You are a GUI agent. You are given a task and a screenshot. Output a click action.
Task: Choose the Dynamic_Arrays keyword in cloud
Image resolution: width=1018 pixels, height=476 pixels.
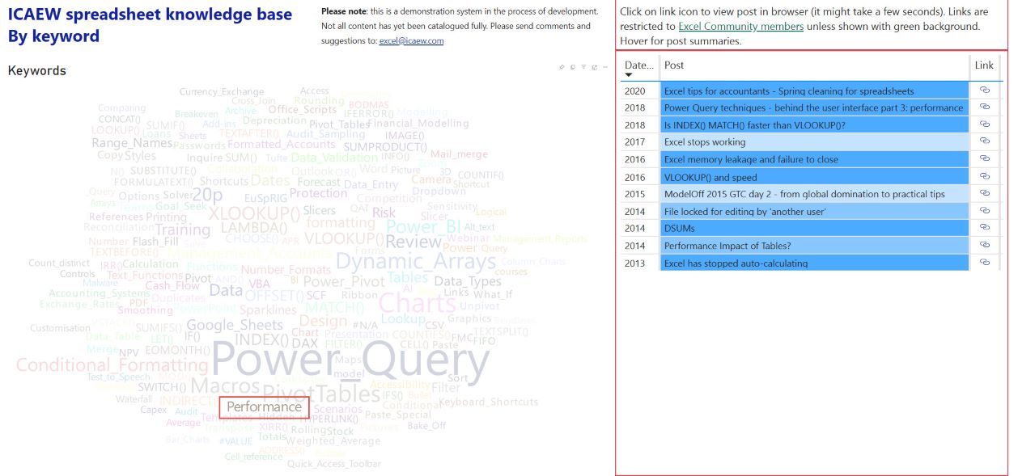pos(415,261)
